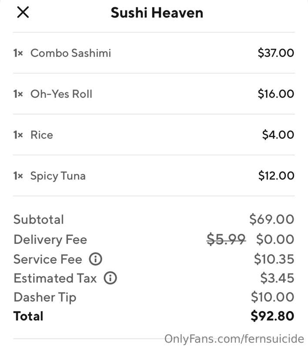Click the OnlyFans.com watermark link

pyautogui.click(x=234, y=339)
